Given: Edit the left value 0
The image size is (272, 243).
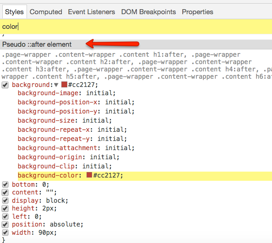Looking at the screenshot, I should pos(37,216).
